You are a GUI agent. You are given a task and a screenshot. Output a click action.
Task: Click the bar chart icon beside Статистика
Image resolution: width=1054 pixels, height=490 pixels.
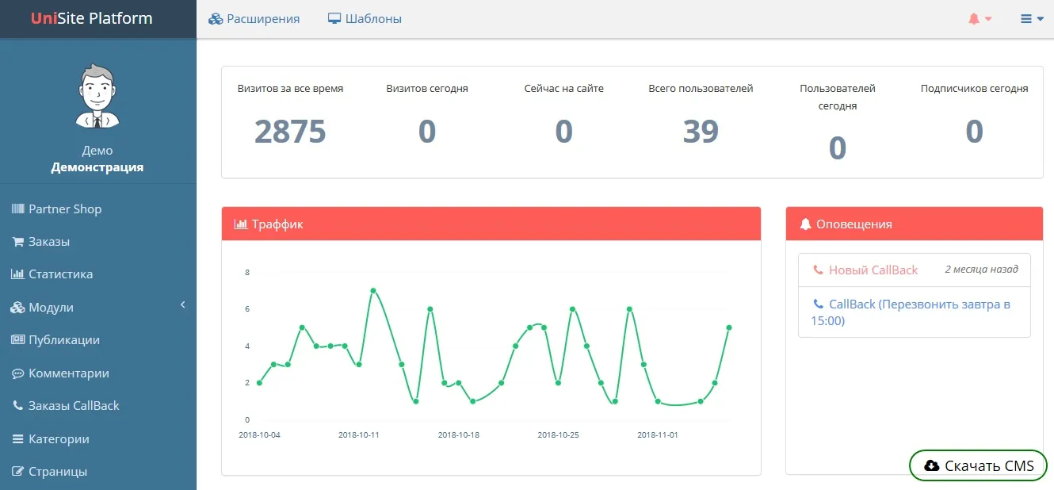[x=17, y=274]
